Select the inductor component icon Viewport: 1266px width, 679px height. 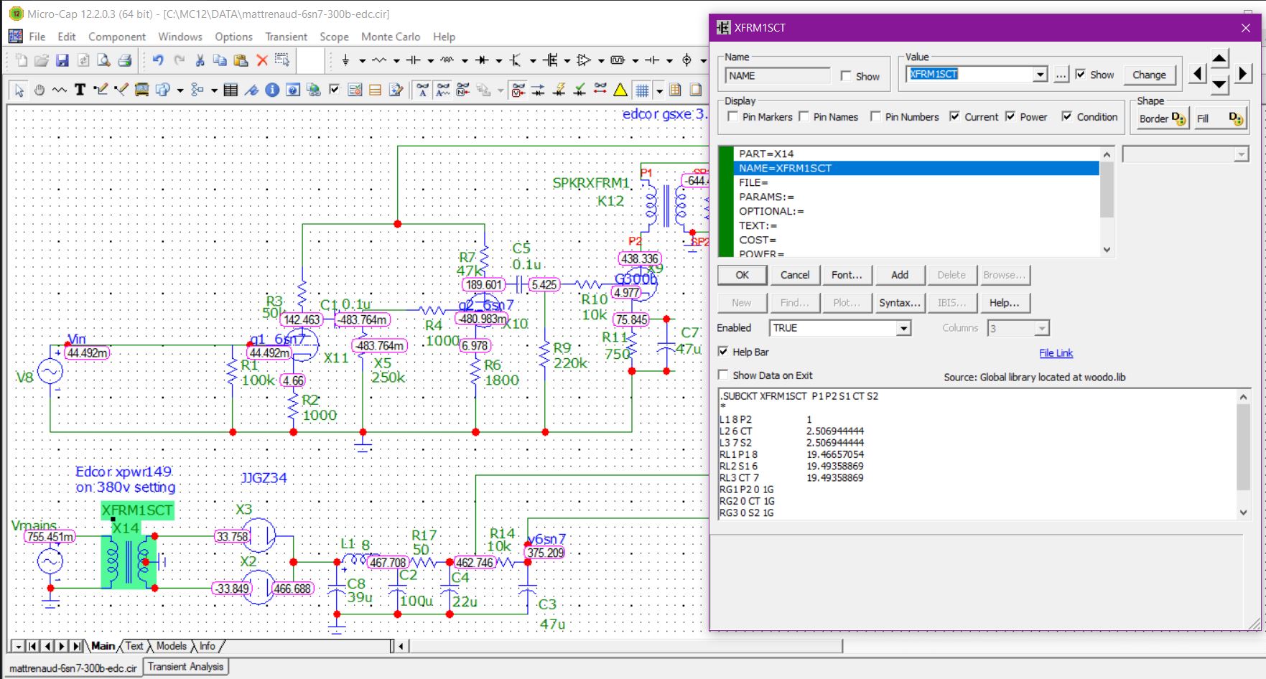(447, 60)
